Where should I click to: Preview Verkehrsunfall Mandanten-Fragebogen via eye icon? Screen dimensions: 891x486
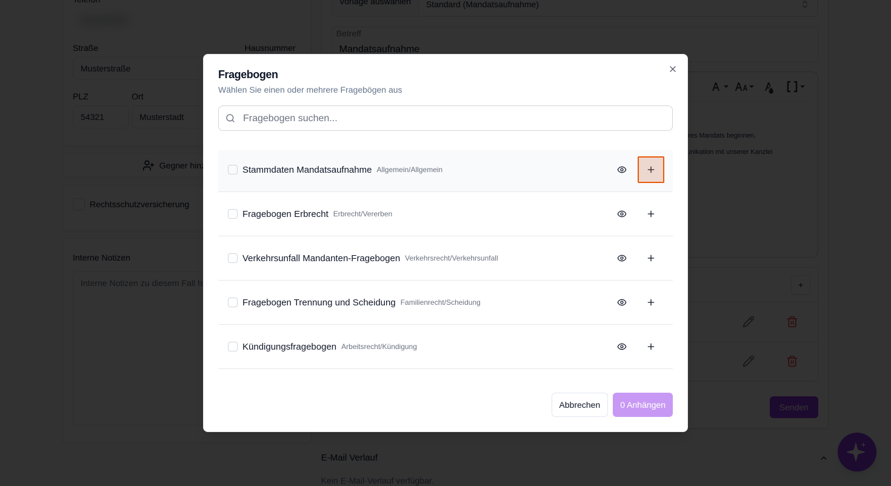622,258
